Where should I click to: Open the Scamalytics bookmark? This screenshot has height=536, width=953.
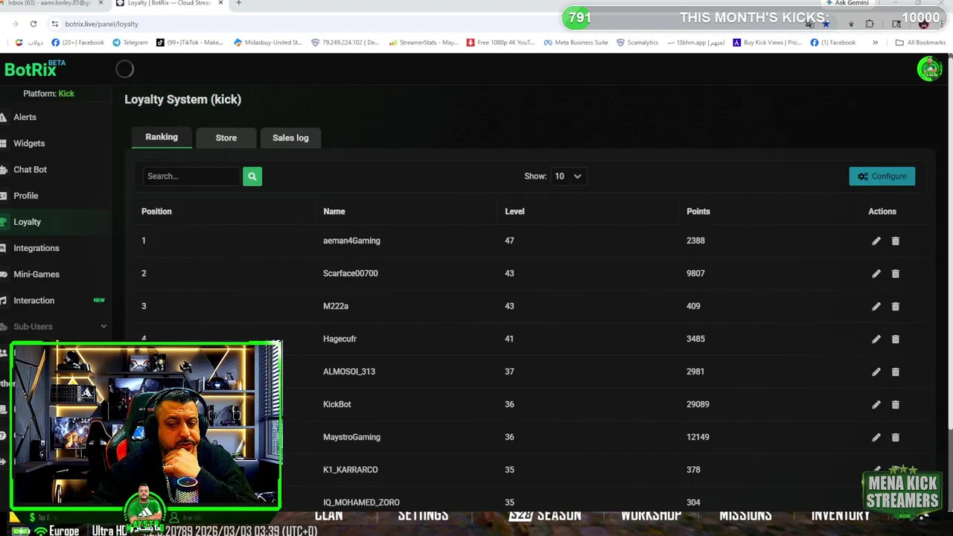coord(637,42)
